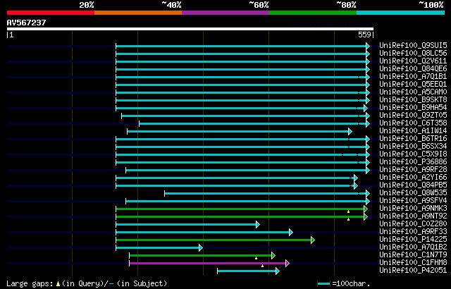Click the Large gaps legend text
451x289 pixels.
[x=30, y=284]
